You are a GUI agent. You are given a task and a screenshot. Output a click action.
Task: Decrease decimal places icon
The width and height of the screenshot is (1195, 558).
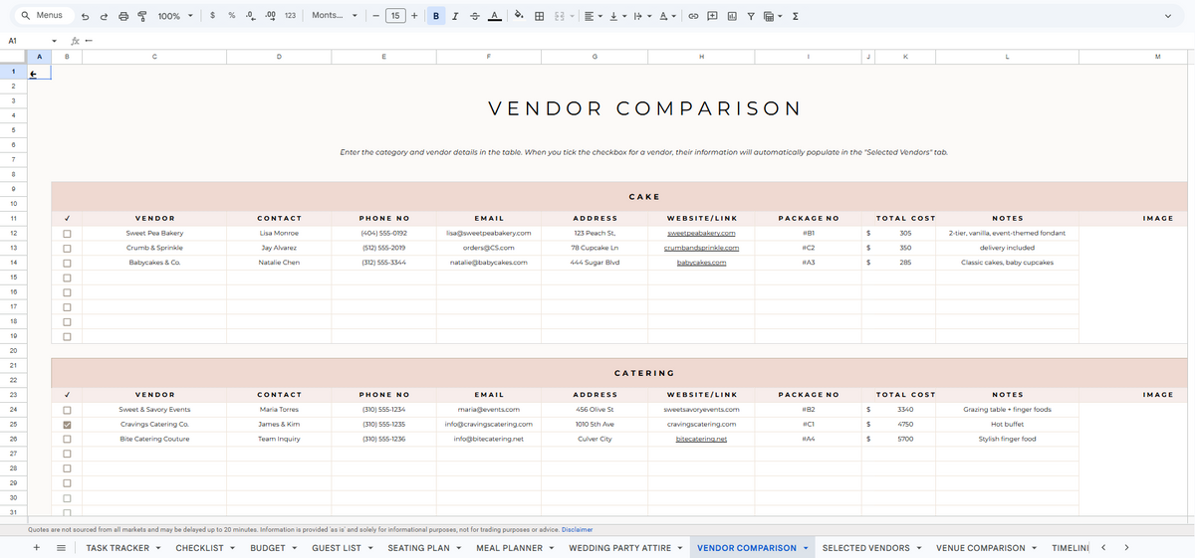click(251, 16)
